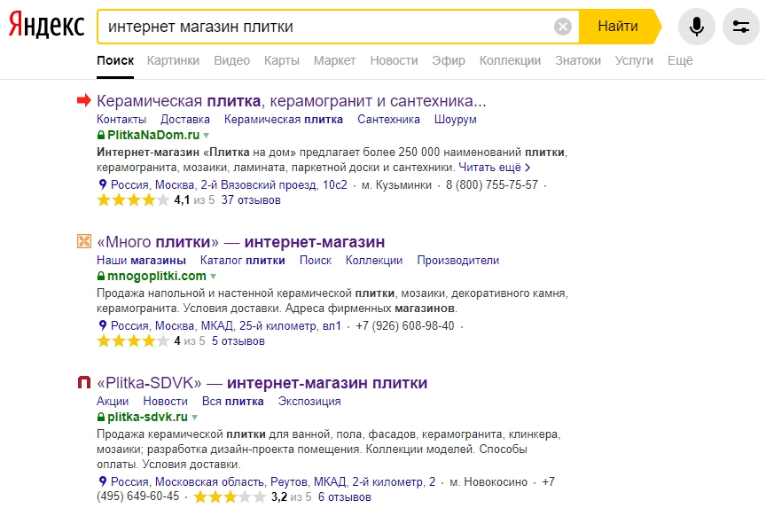Expand the Ещё menu

coord(680,60)
